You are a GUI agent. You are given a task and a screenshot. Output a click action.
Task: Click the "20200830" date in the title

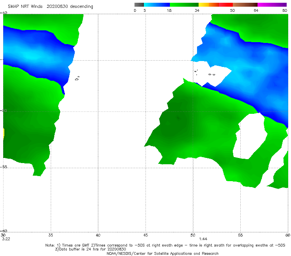pos(57,7)
